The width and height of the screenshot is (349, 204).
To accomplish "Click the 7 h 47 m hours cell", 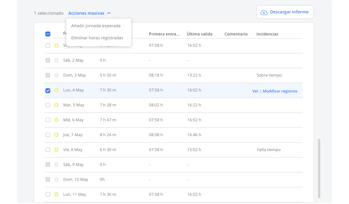I will pyautogui.click(x=108, y=120).
